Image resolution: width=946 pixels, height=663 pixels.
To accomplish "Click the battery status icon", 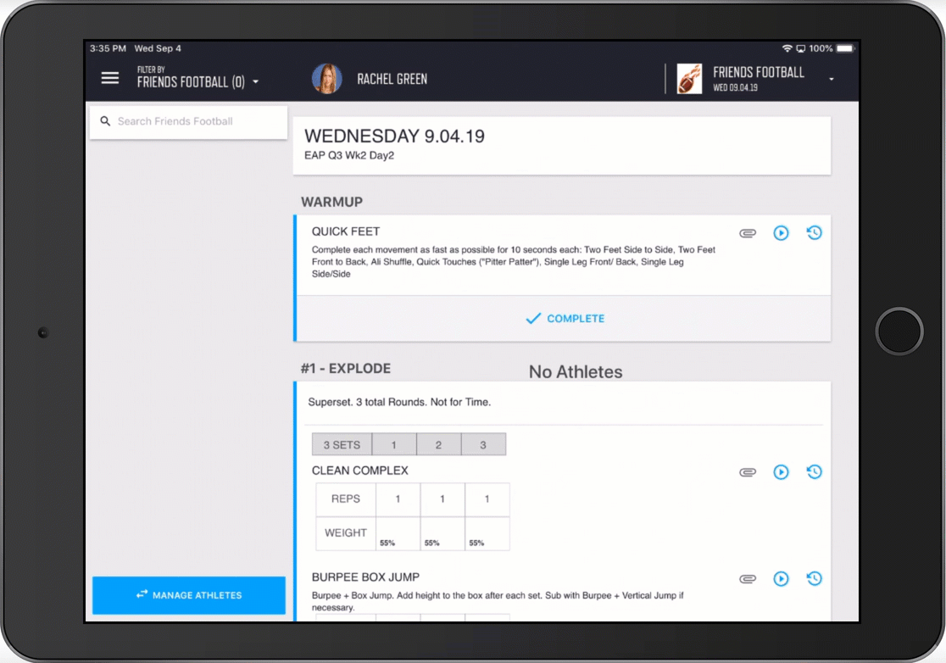I will pyautogui.click(x=845, y=48).
